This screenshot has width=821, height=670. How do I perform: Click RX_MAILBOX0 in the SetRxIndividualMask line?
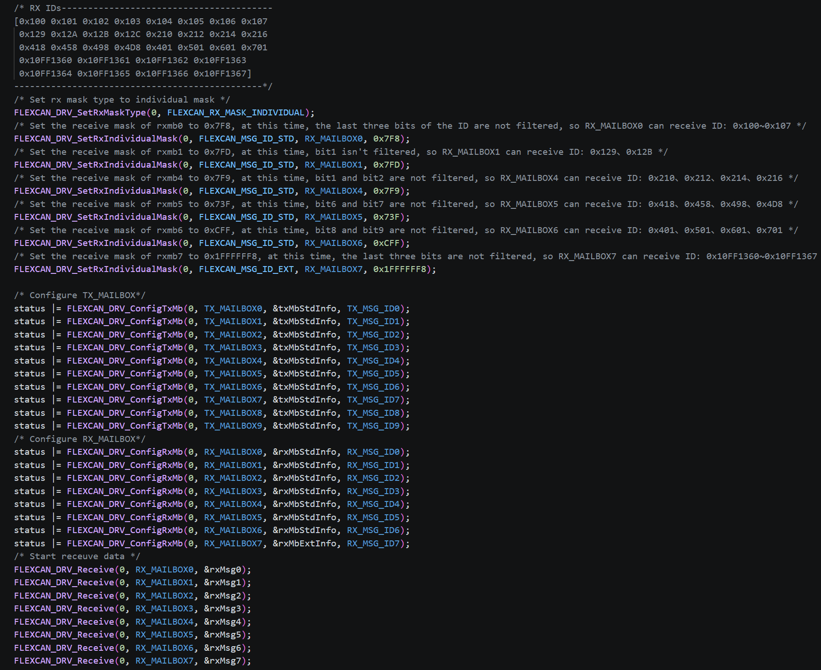click(x=334, y=139)
